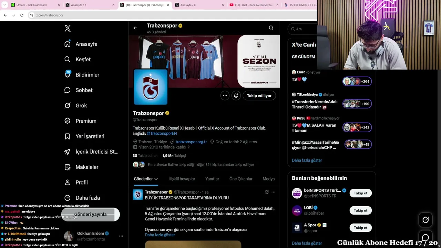Click Trabzonspor profile avatar image
This screenshot has height=248, width=441.
[151, 87]
